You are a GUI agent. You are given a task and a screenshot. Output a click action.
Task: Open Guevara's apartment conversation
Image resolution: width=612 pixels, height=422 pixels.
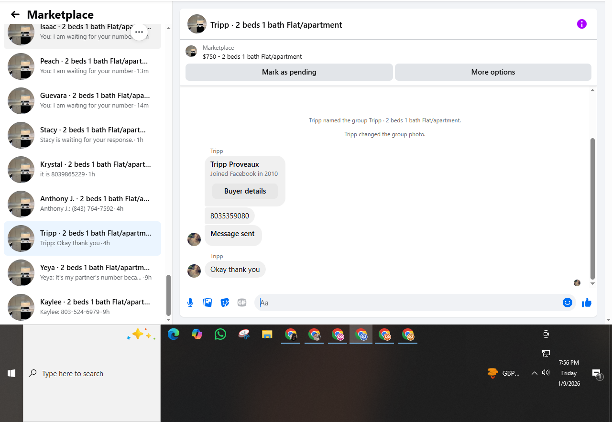pyautogui.click(x=82, y=101)
